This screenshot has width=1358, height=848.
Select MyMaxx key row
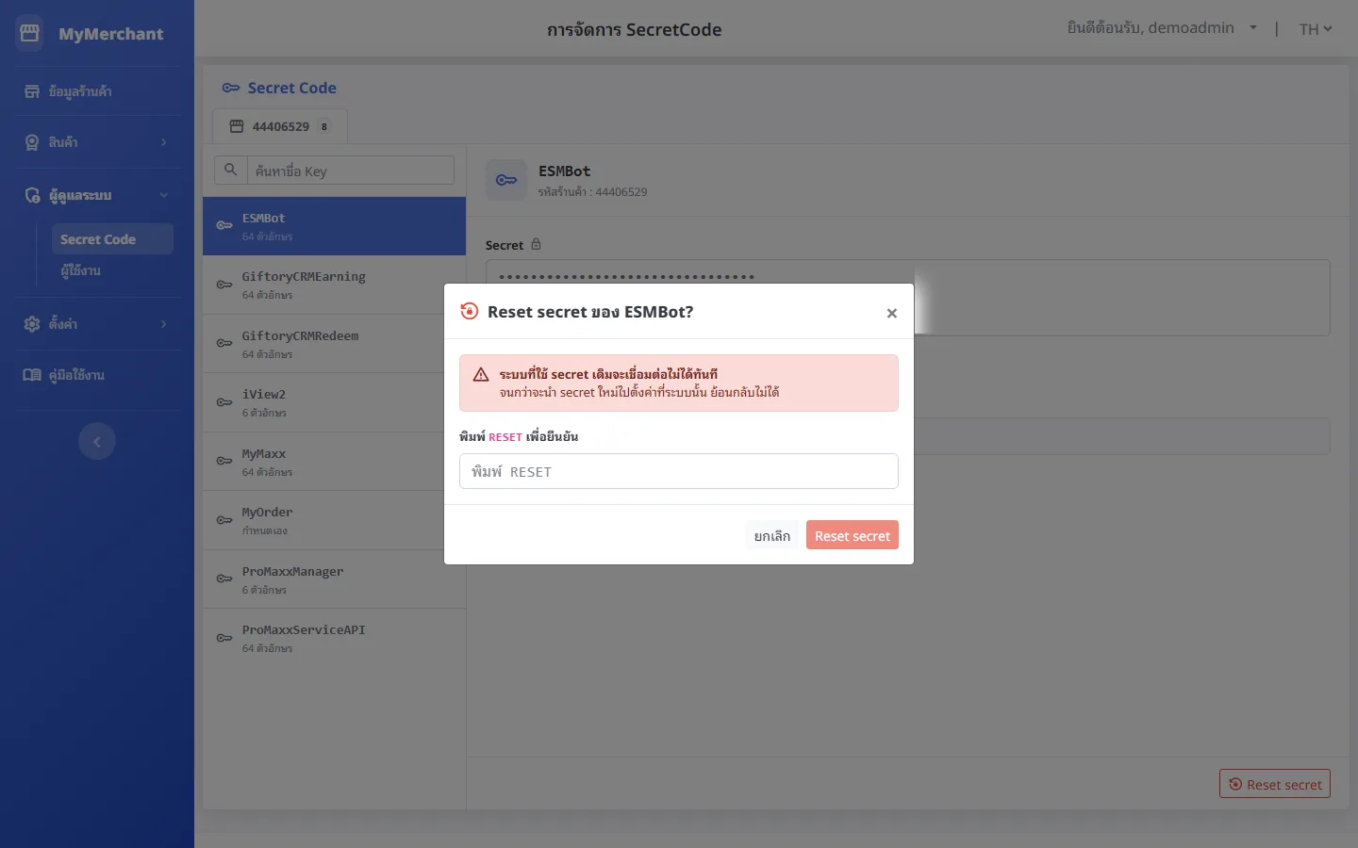click(335, 462)
